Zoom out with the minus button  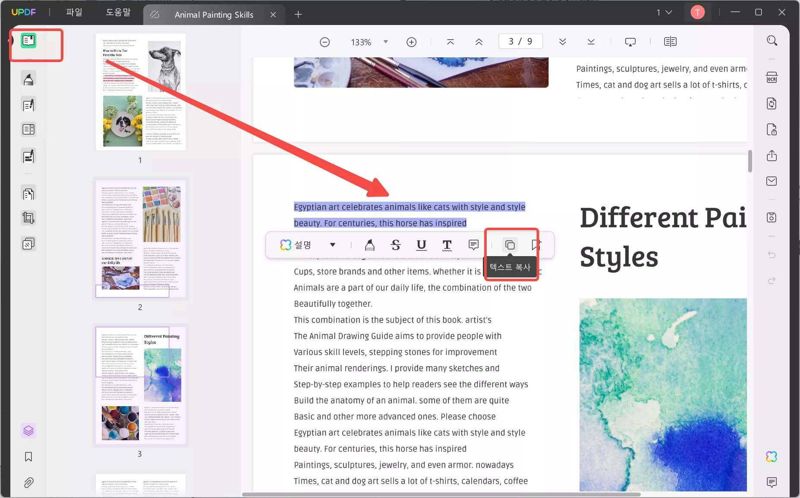(325, 42)
